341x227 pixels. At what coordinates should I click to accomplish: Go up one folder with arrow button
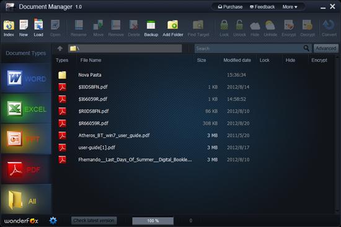60,48
